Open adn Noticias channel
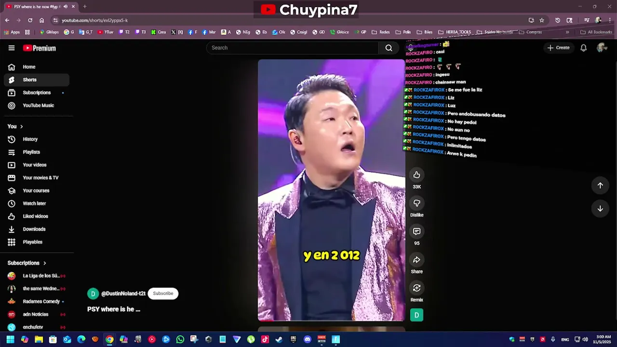Screen dimensions: 617x347 37,314
